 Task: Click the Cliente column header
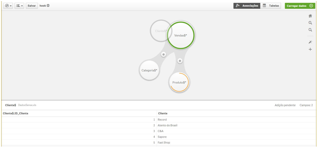236,114
